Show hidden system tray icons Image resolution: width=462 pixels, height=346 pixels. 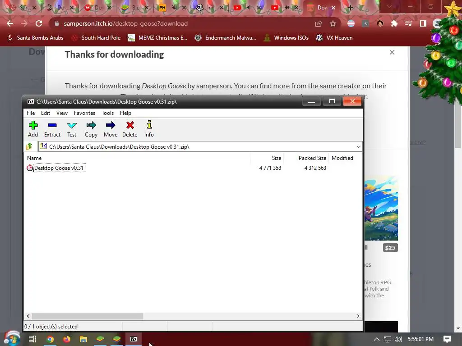pos(377,339)
